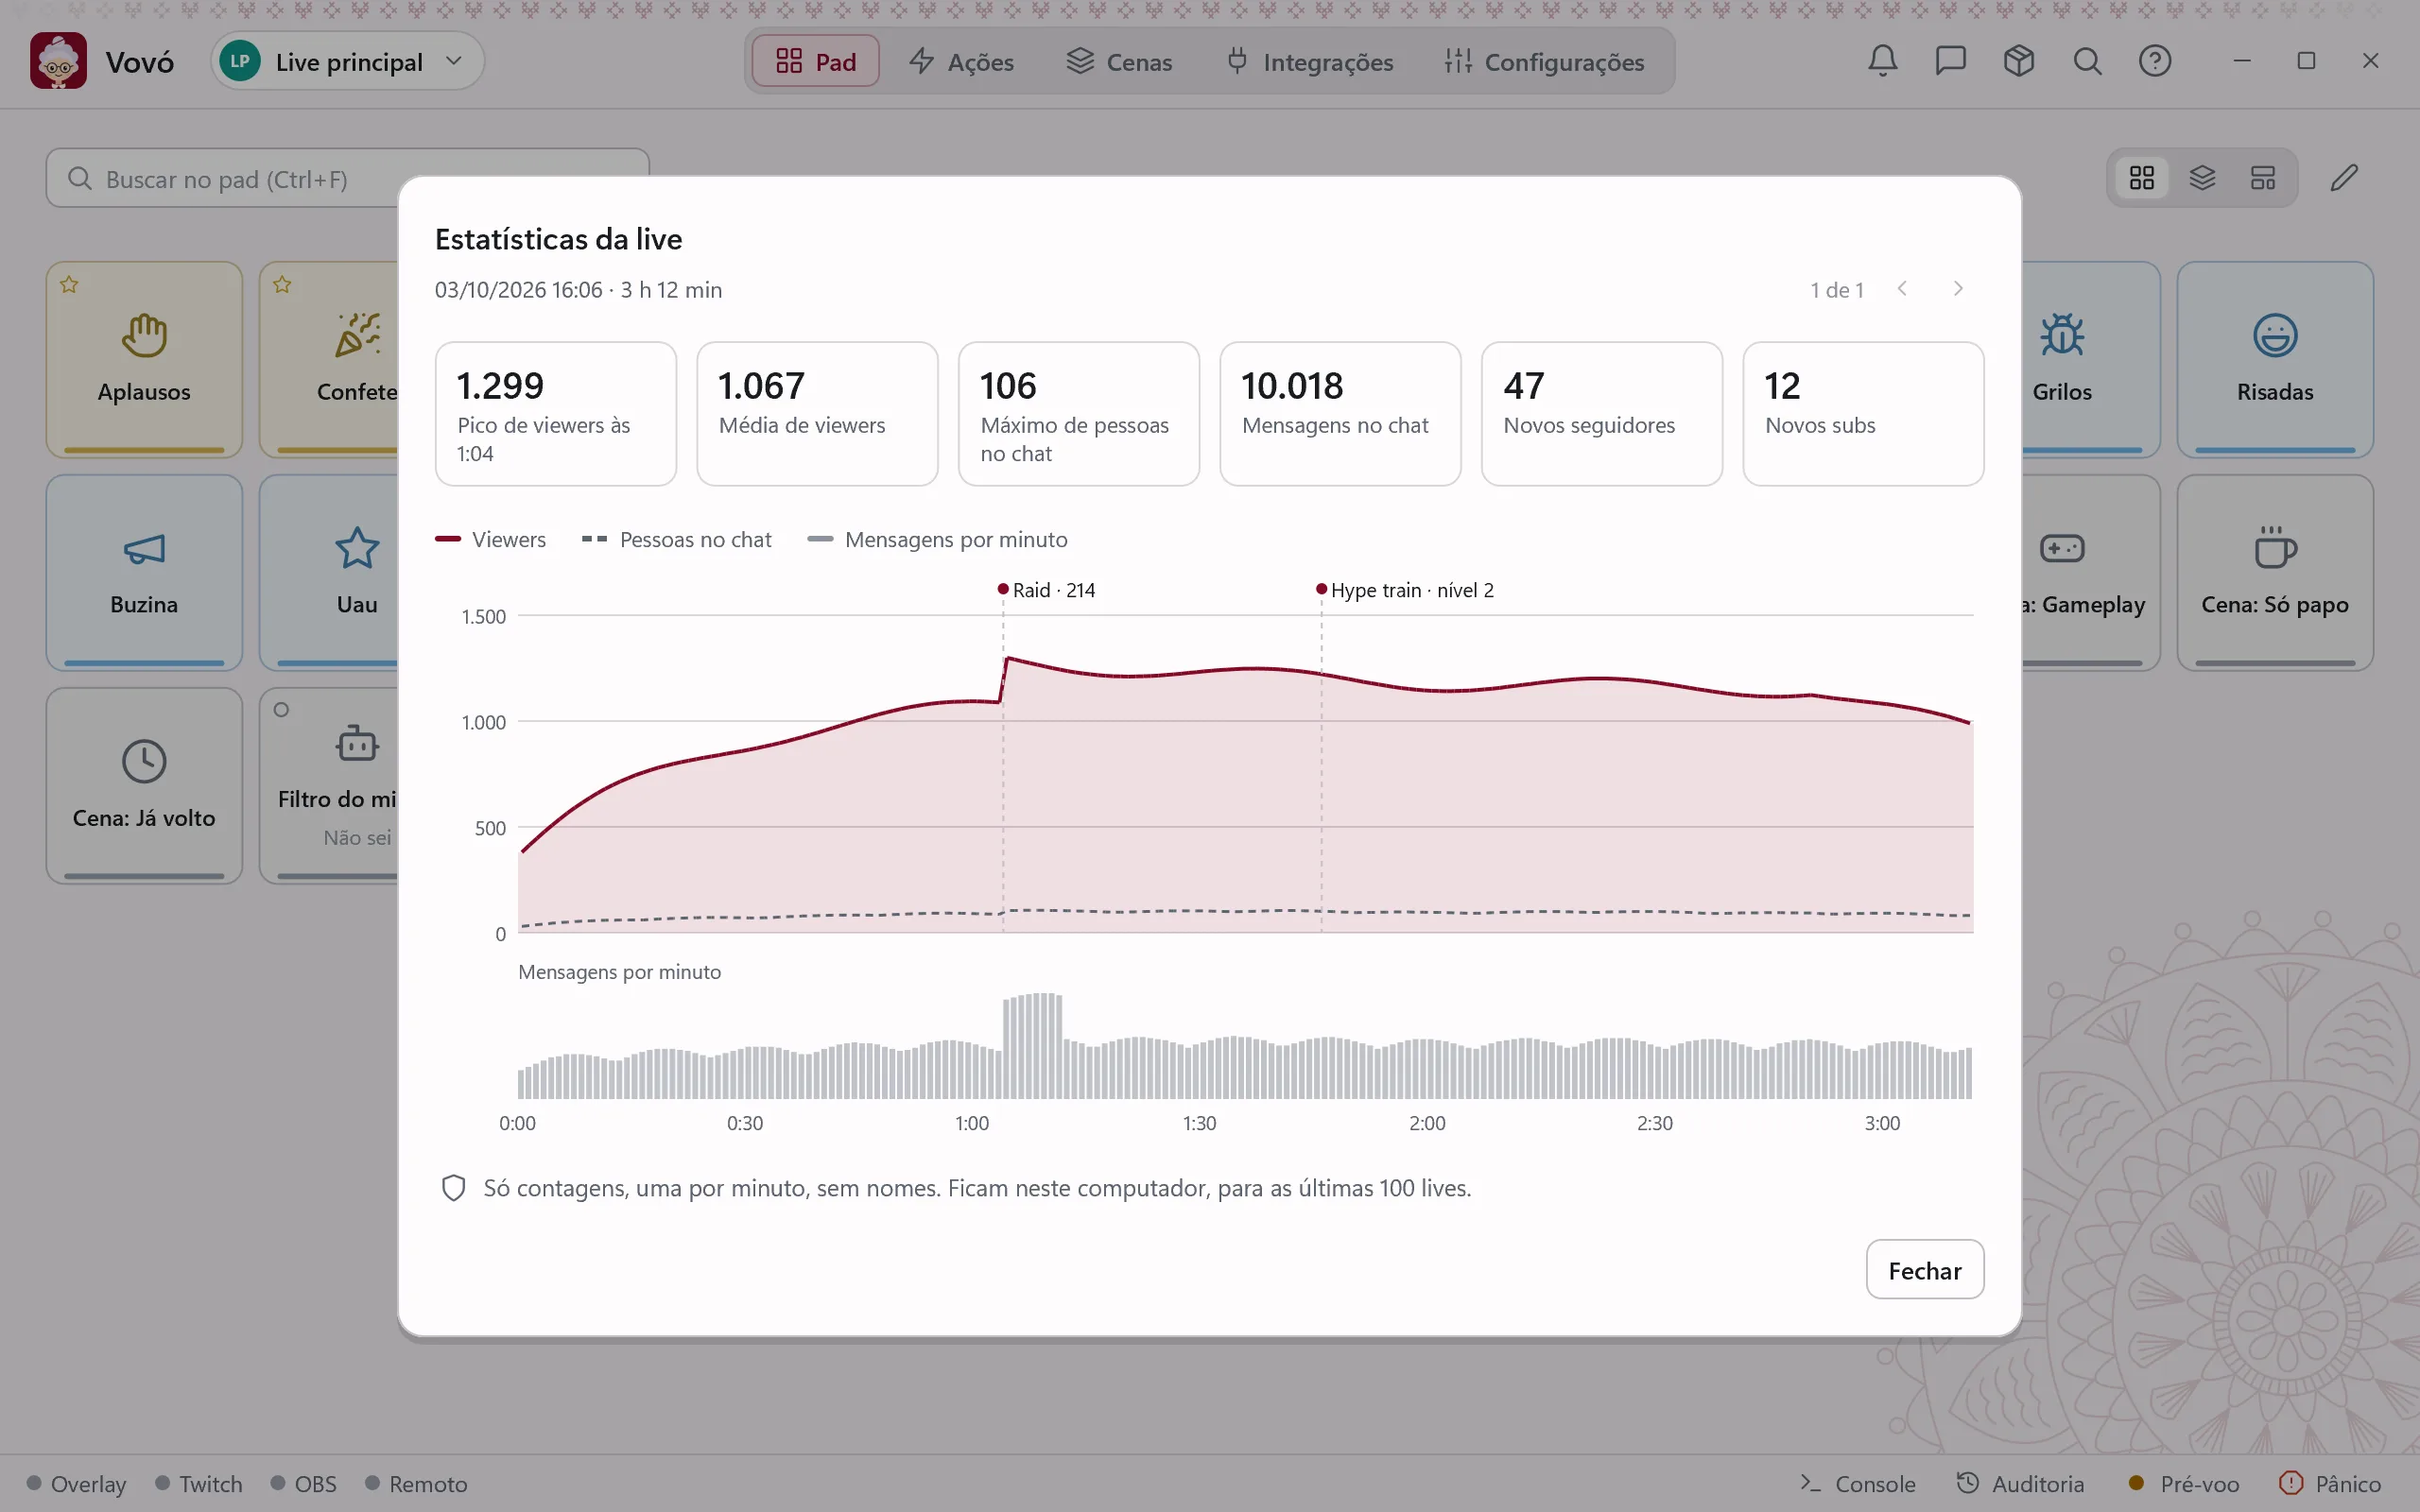The image size is (2420, 1512).
Task: Click the OBS connection status
Action: tap(304, 1484)
